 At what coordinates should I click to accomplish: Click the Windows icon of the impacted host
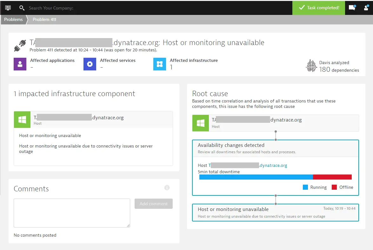(22, 120)
